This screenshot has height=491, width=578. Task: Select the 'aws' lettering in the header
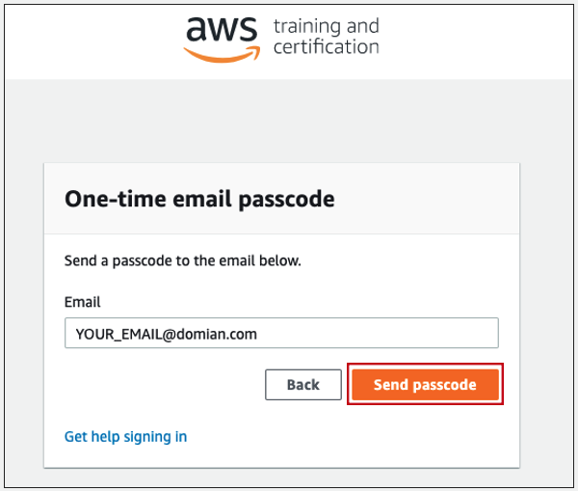[222, 29]
